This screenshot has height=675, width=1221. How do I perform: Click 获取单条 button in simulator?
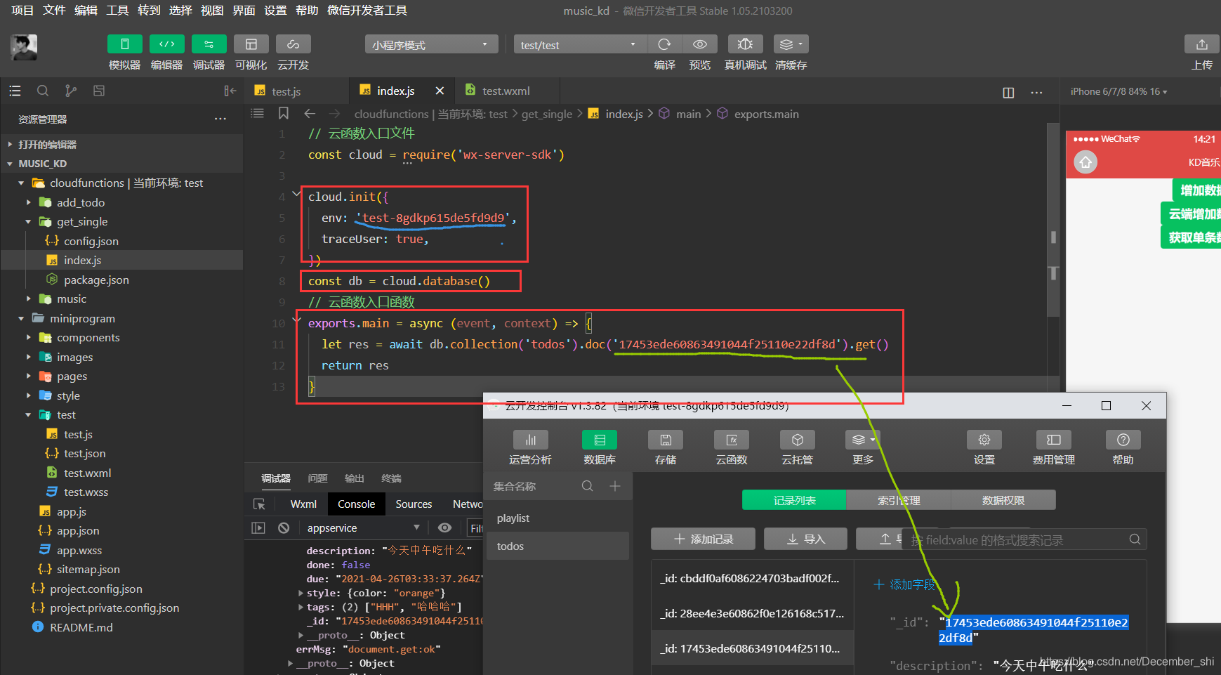[1192, 237]
